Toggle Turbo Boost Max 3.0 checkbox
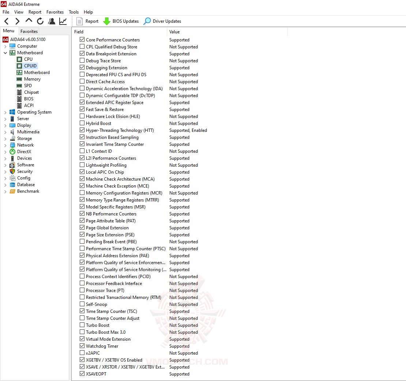Image resolution: width=406 pixels, height=381 pixels. [x=82, y=332]
